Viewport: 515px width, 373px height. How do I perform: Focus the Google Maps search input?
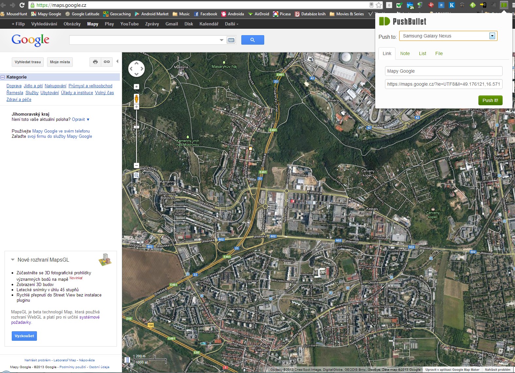point(144,40)
